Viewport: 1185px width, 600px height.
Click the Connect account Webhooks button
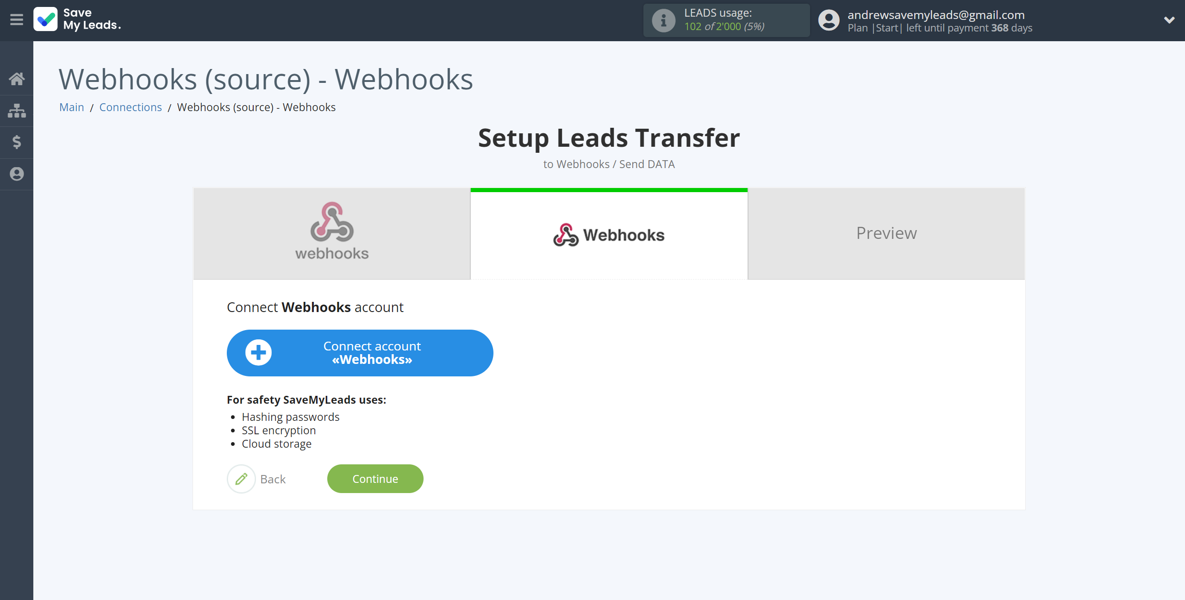[360, 353]
